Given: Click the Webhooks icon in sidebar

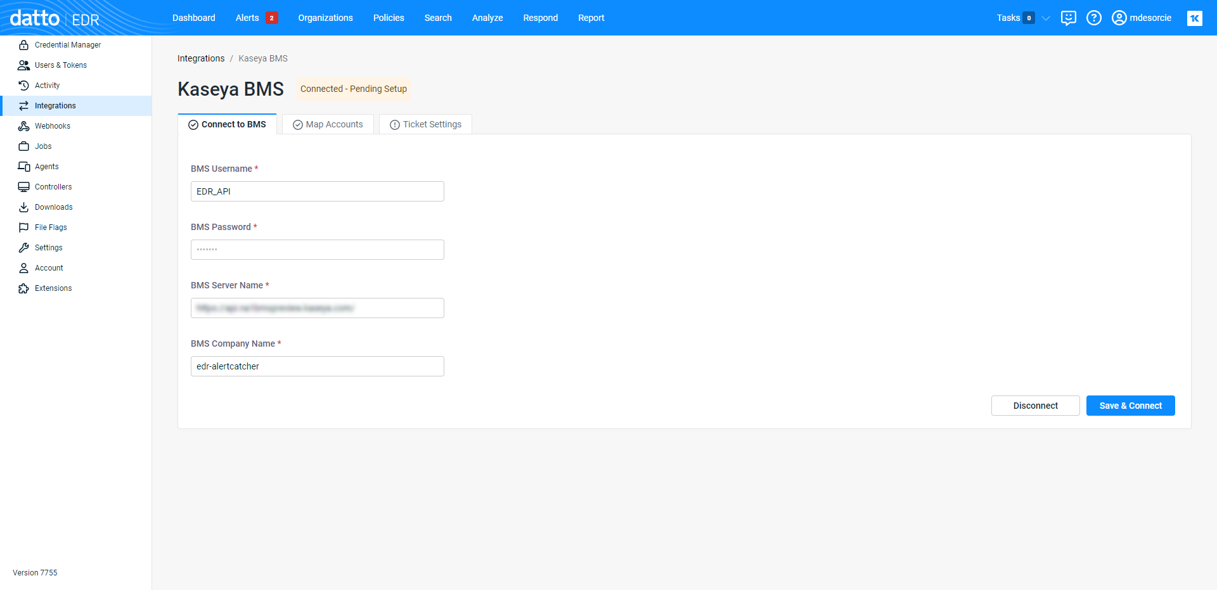Looking at the screenshot, I should point(23,126).
